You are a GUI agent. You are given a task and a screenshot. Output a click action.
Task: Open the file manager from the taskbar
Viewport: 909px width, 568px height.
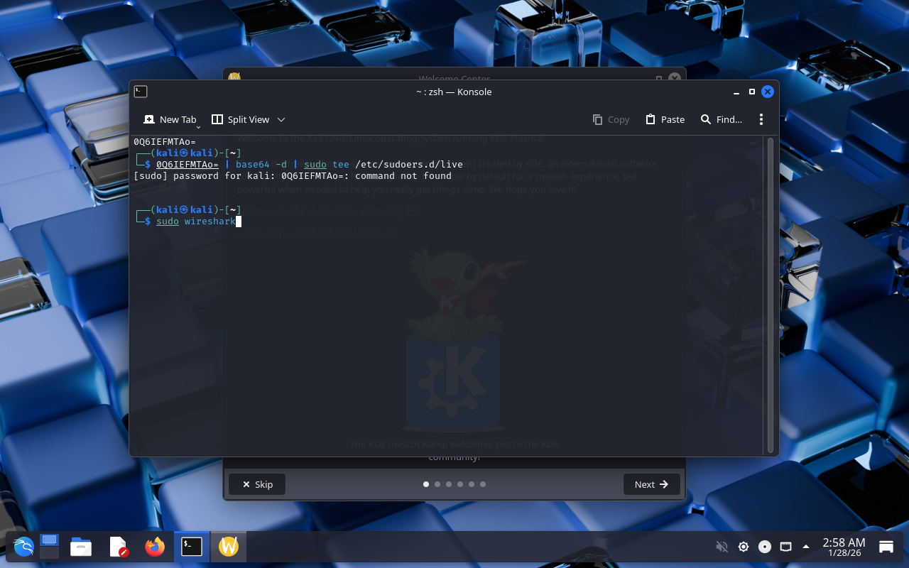(81, 547)
